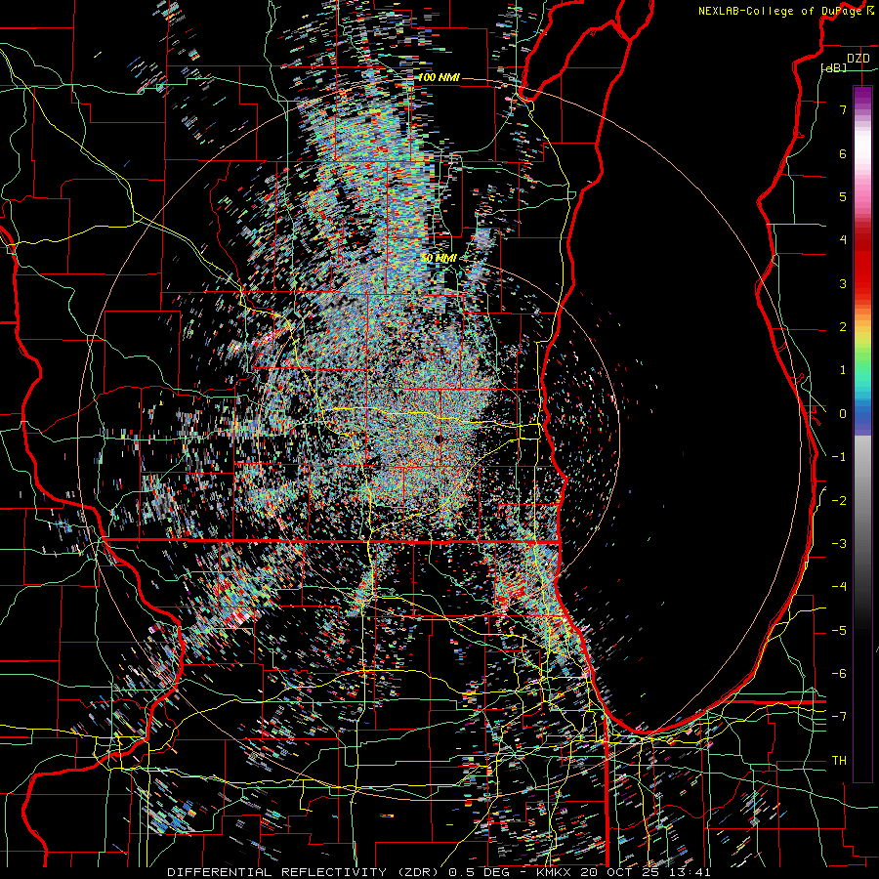Select the -2 dB tick label
Viewport: 879px width, 879px height.
(x=839, y=500)
